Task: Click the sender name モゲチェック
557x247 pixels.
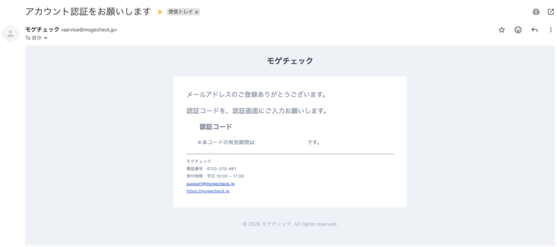Action: 42,29
